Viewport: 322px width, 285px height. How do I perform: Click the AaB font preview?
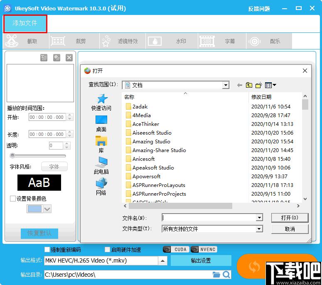click(39, 182)
